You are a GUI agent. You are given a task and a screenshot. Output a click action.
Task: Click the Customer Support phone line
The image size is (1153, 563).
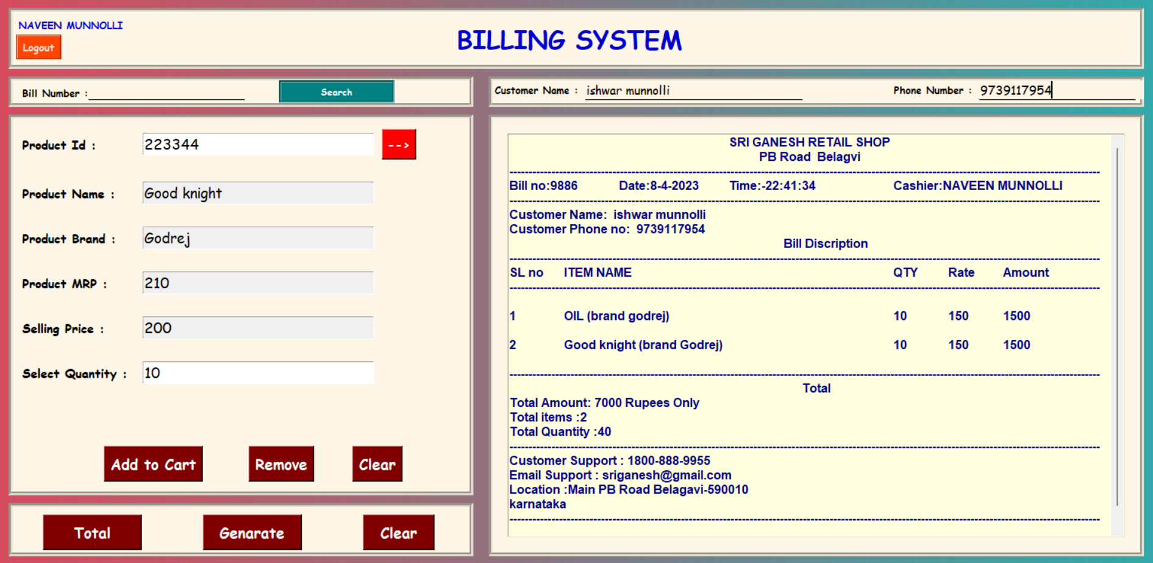610,461
